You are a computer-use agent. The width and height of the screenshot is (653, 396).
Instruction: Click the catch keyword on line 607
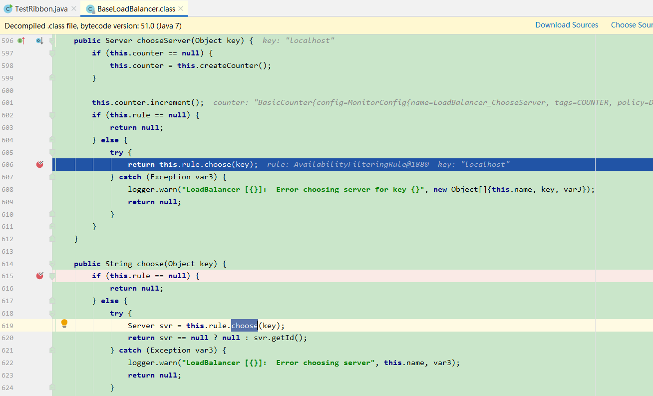click(130, 177)
